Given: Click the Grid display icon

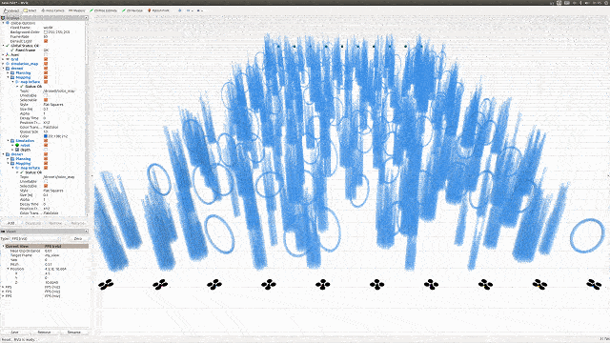Looking at the screenshot, I should click(8, 59).
